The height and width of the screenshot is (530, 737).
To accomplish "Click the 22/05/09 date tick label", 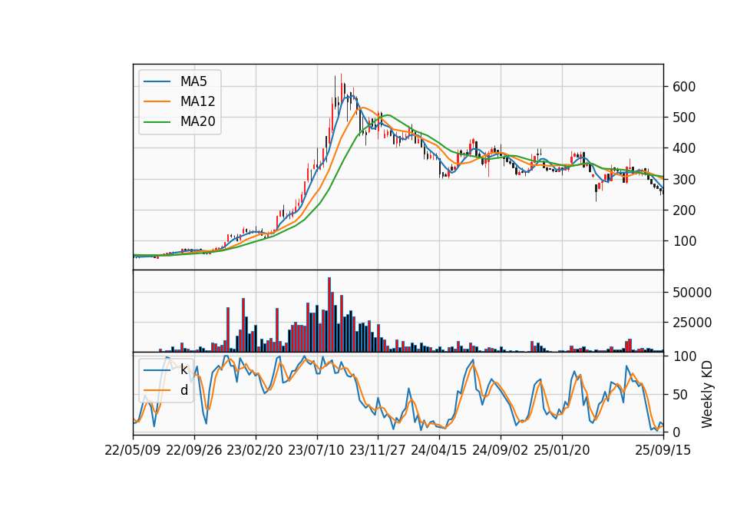I will click(x=133, y=451).
